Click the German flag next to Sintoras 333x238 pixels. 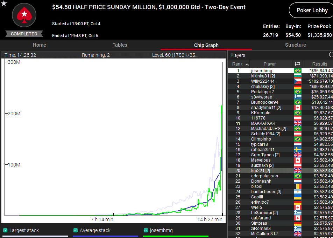[298, 223]
